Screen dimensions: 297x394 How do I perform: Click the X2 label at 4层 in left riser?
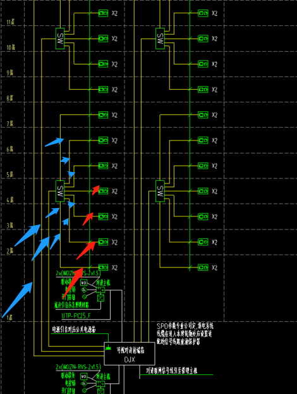click(x=114, y=191)
